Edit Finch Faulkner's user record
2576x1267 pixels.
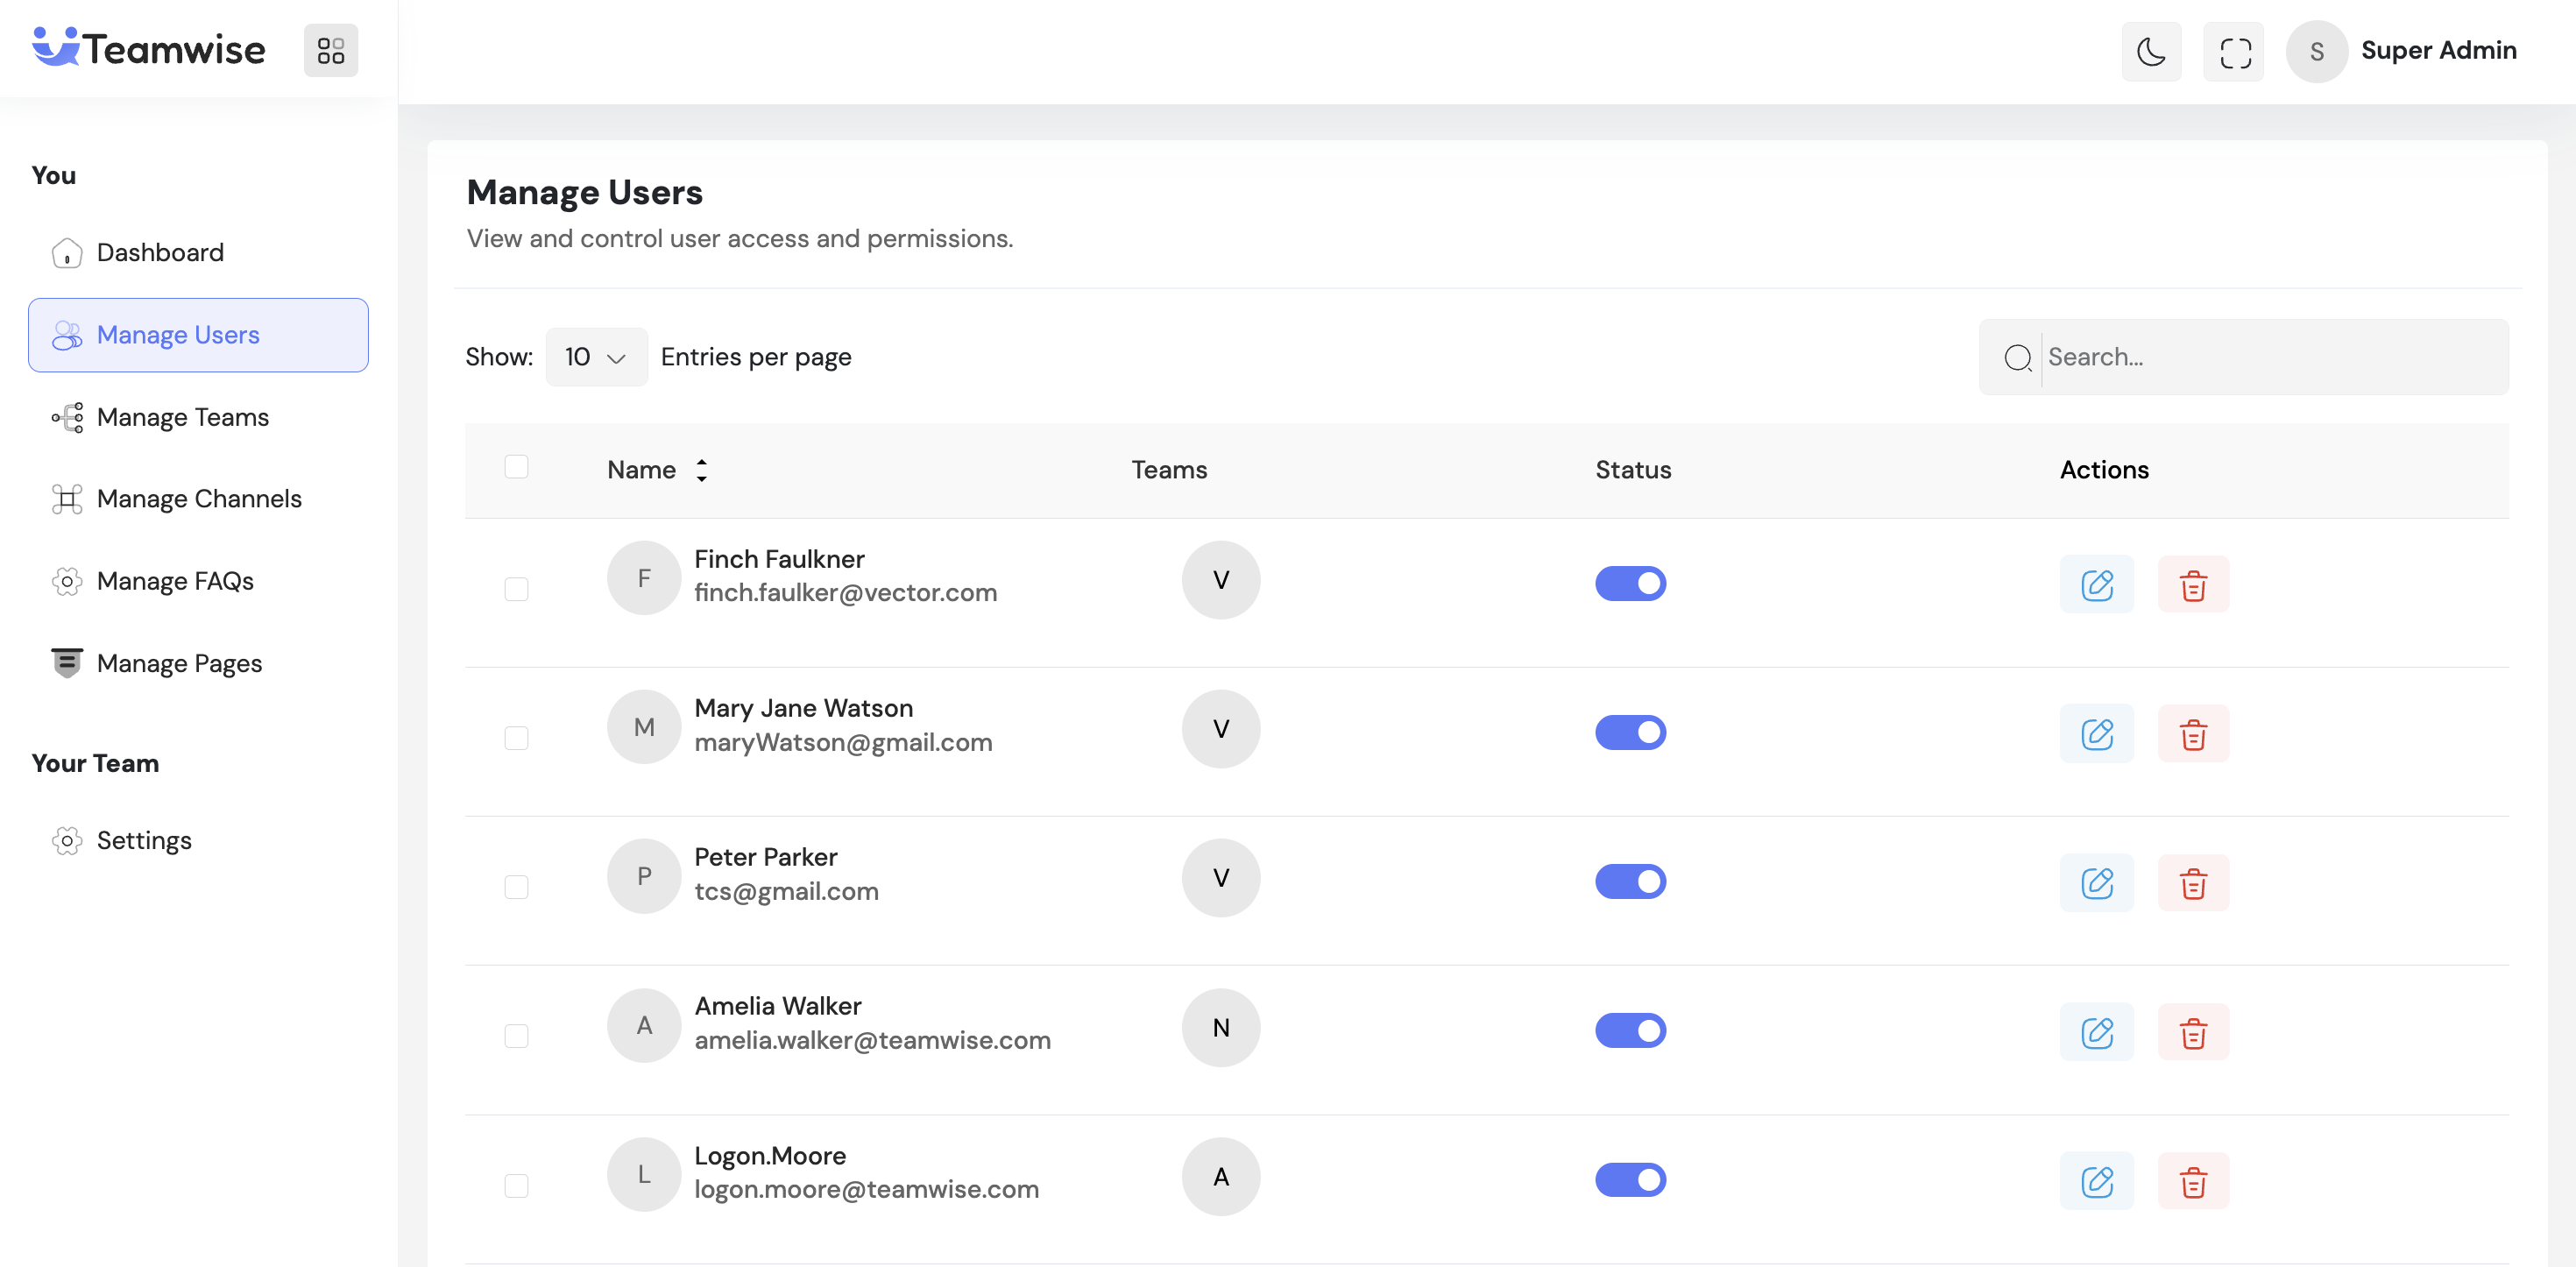pos(2096,584)
